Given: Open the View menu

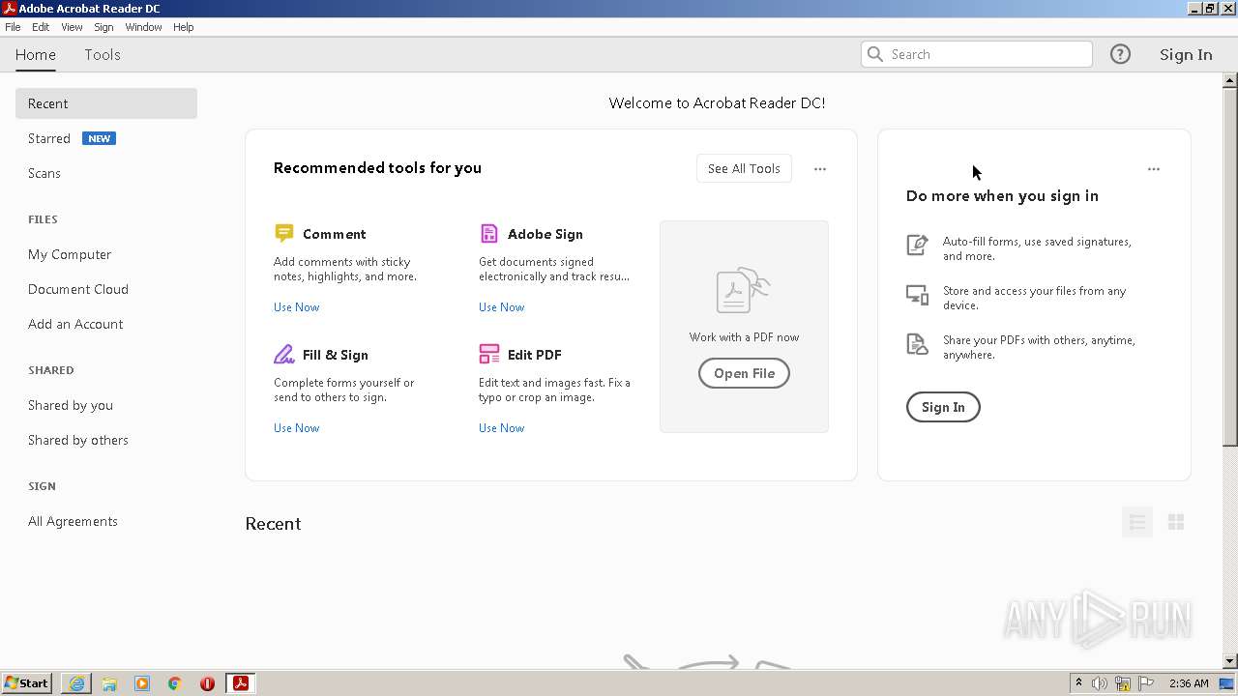Looking at the screenshot, I should coord(72,27).
